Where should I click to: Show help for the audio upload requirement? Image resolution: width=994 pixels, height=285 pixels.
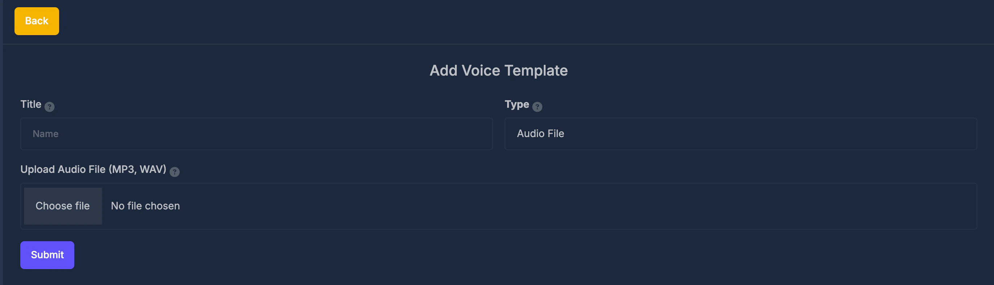click(174, 172)
